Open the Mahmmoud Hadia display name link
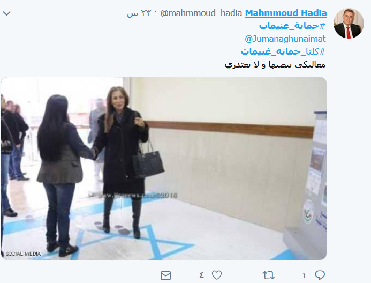 (x=285, y=13)
